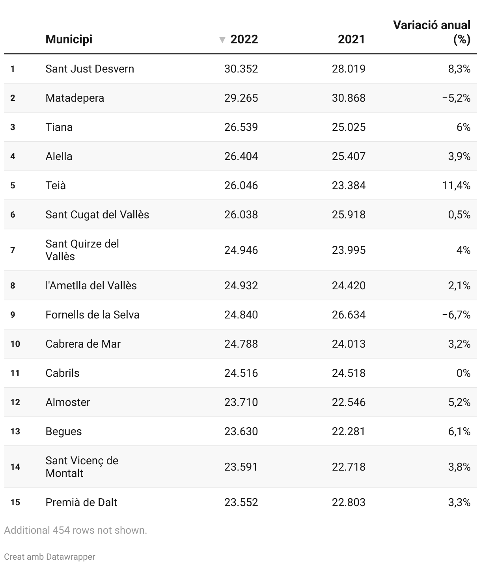The image size is (481, 566).
Task: Open the Creat amb Datawrapper link
Action: [50, 557]
